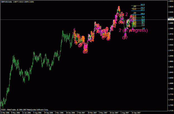Select the cyan 78.6 Fibonacci level label
Screen dimensions: 174x114
point(143,17)
